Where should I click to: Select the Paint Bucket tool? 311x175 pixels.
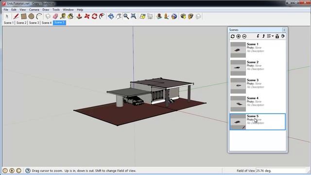pyautogui.click(x=70, y=17)
